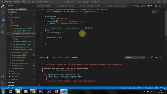Open Internet Explorer from taskbar
This screenshot has width=167, height=94.
(11, 92)
